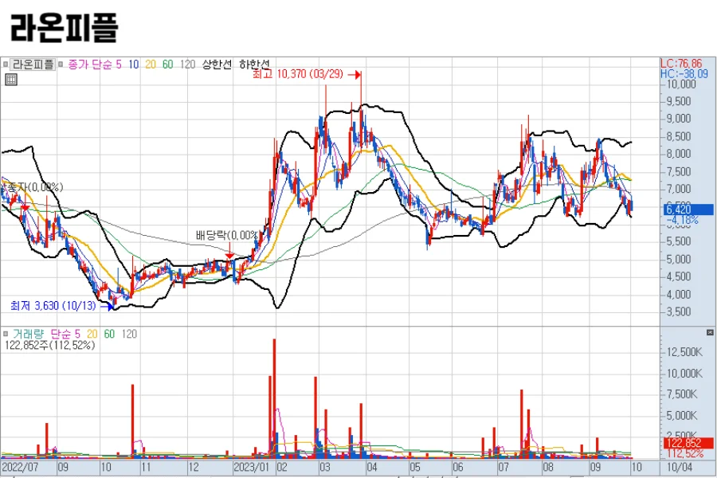This screenshot has height=478, width=717.
Task: Toggle the 하한선 lower band legend
Action: pyautogui.click(x=254, y=65)
